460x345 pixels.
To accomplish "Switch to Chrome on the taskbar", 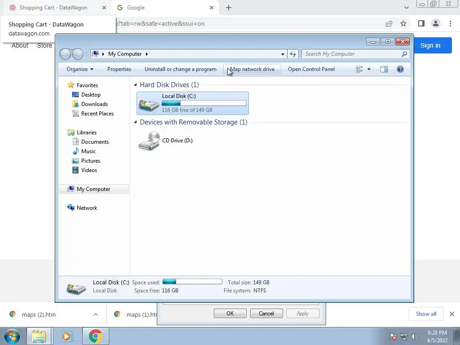I will point(95,336).
